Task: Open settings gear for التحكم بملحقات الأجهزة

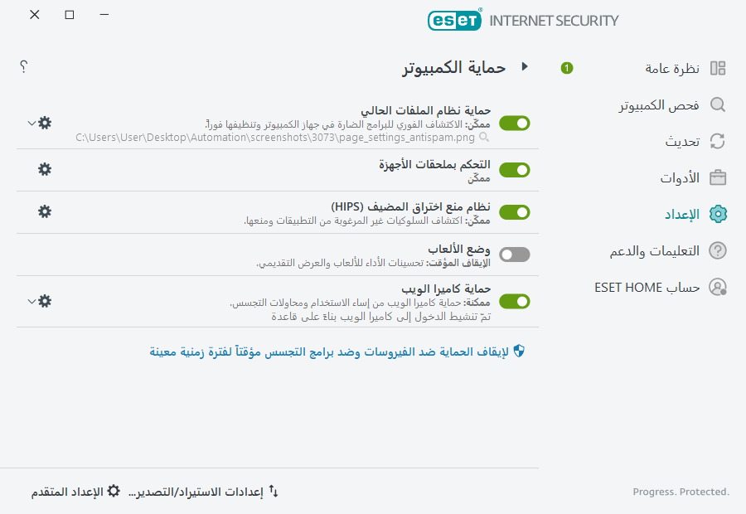Action: coord(45,169)
